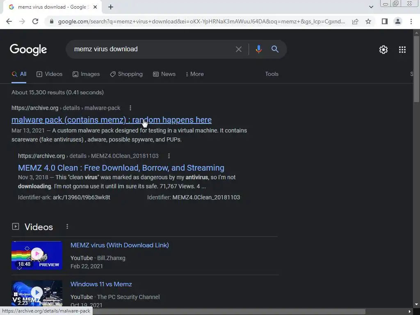The height and width of the screenshot is (315, 420).
Task: Open the Chrome three-dot menu
Action: tap(411, 21)
